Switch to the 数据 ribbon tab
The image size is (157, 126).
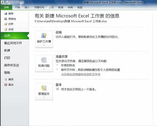coord(61,7)
